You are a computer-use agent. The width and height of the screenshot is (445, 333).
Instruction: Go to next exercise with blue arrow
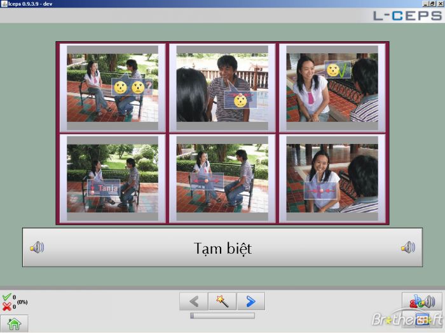click(251, 301)
